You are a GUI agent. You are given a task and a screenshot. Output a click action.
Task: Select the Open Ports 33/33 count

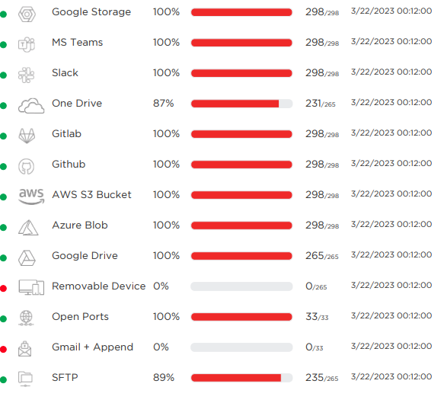pyautogui.click(x=317, y=317)
